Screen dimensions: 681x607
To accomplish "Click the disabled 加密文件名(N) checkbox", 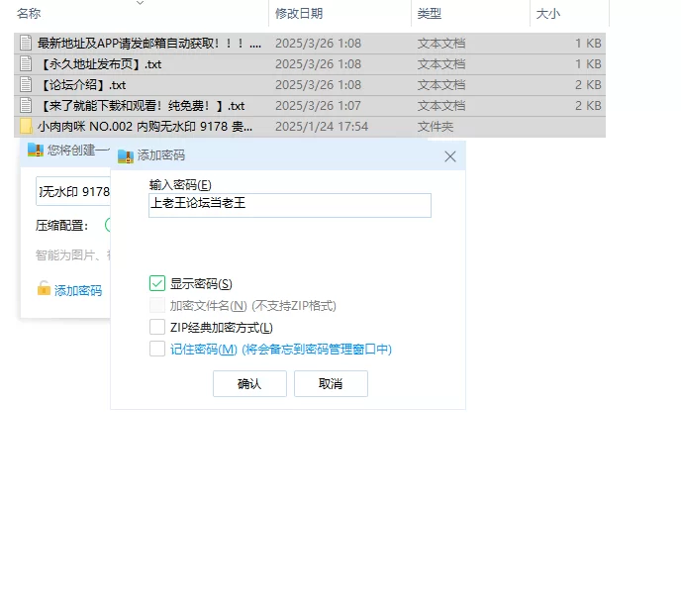I will [x=157, y=305].
